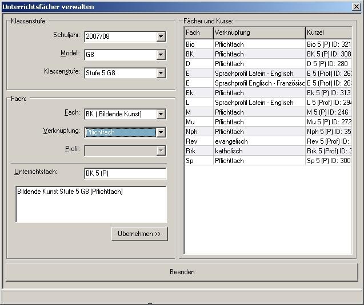Select the Mu Pflichtfach row
364x305 pixels.
[258, 122]
